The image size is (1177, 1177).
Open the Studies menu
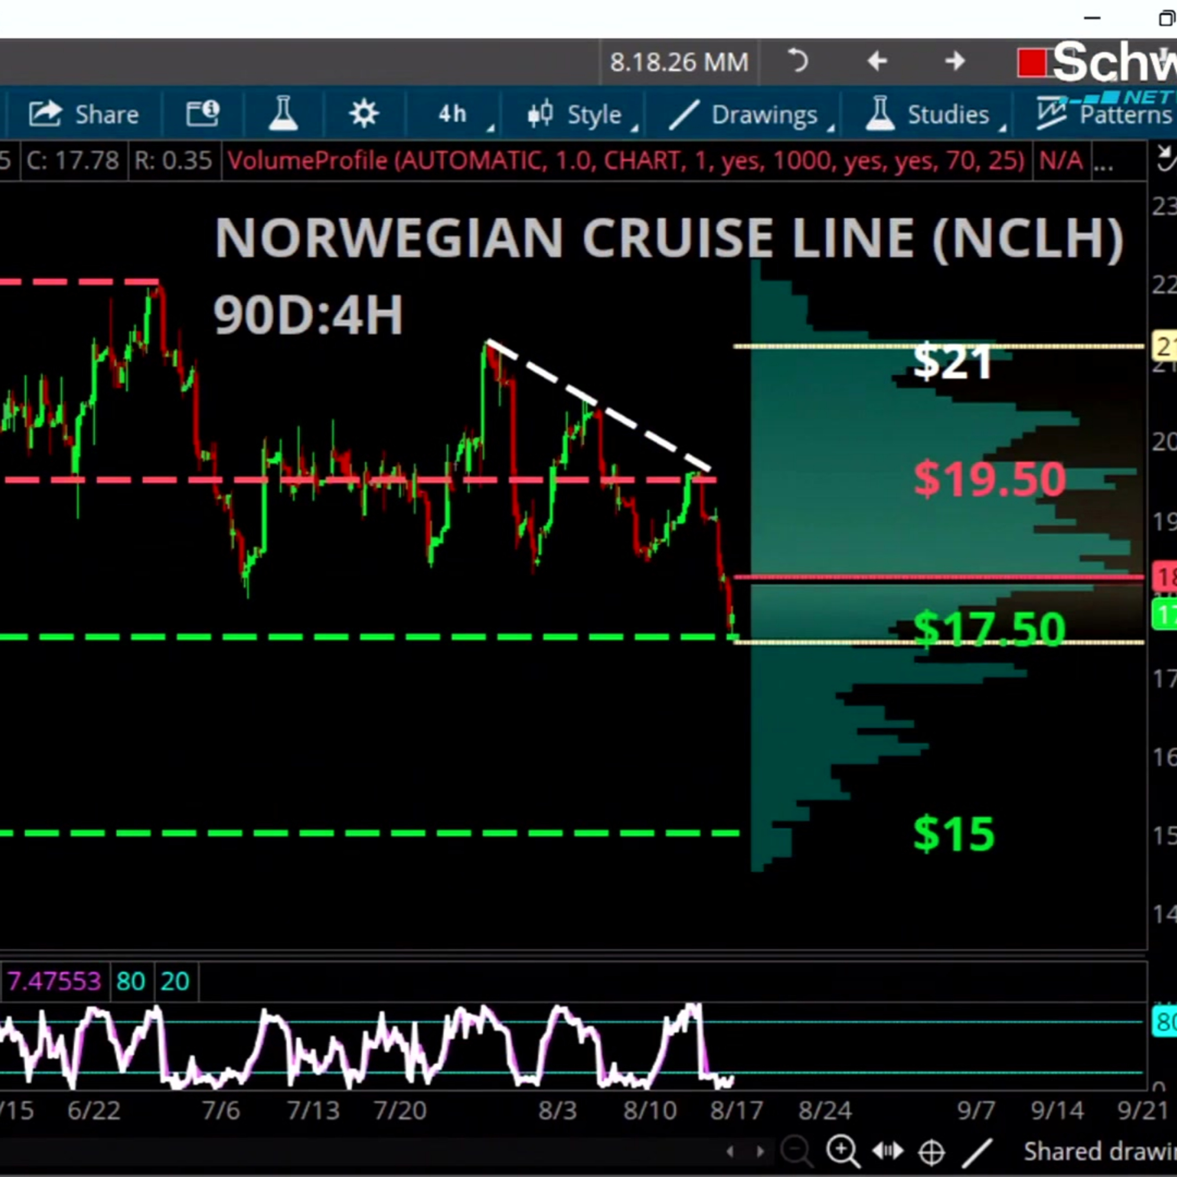[928, 115]
